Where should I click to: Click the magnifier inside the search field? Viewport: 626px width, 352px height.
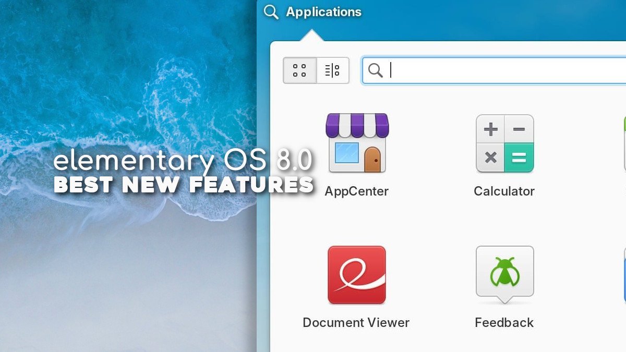point(375,70)
